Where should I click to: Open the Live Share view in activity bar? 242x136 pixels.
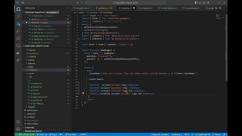click(18, 60)
